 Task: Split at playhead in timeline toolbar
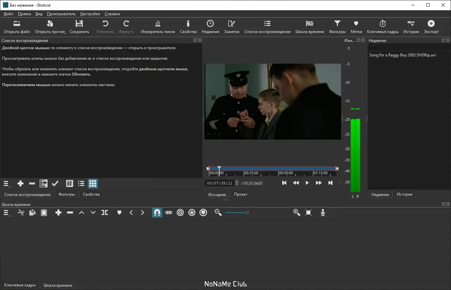click(x=105, y=213)
